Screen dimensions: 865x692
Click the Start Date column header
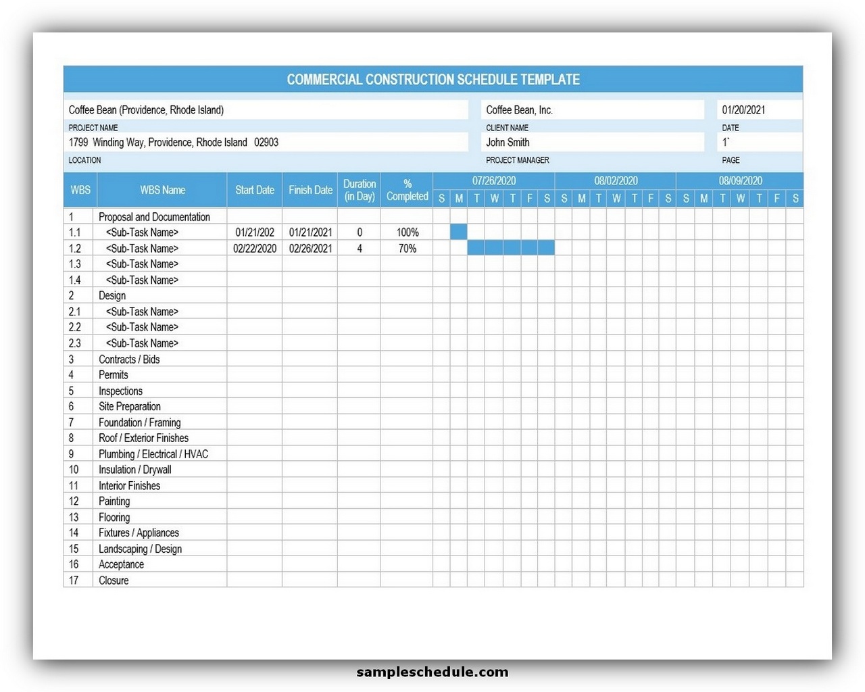[254, 190]
